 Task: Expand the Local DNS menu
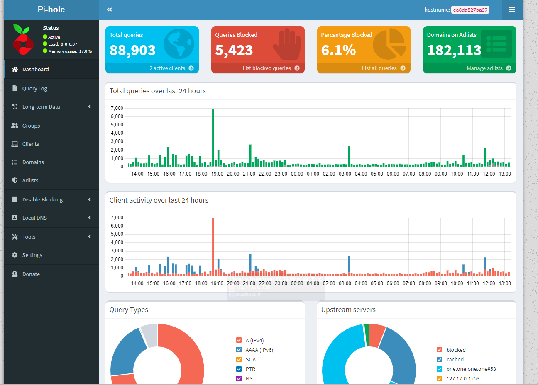click(34, 218)
